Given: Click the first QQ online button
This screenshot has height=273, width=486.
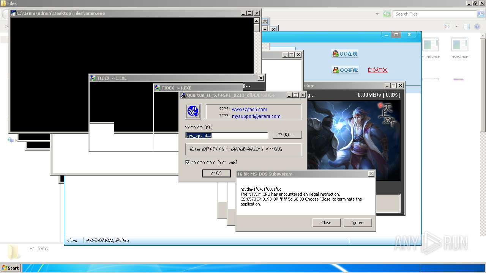Looking at the screenshot, I should [x=345, y=54].
